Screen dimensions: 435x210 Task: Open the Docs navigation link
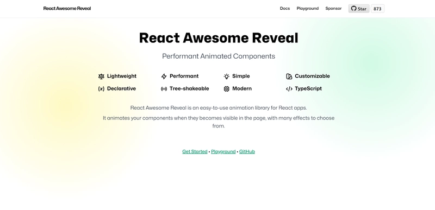[285, 8]
